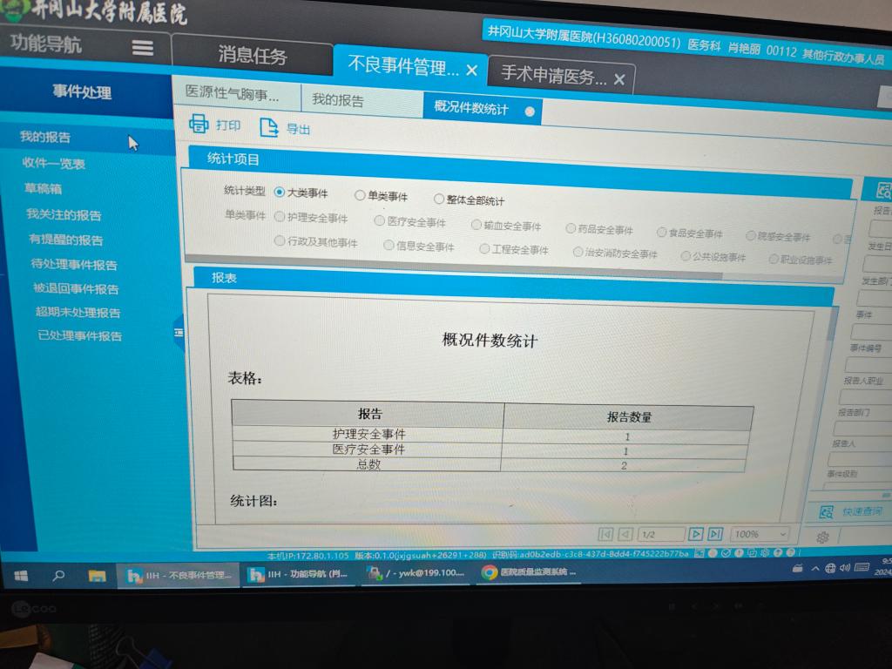Go to next report page arrow
This screenshot has height=669, width=892.
[x=695, y=534]
